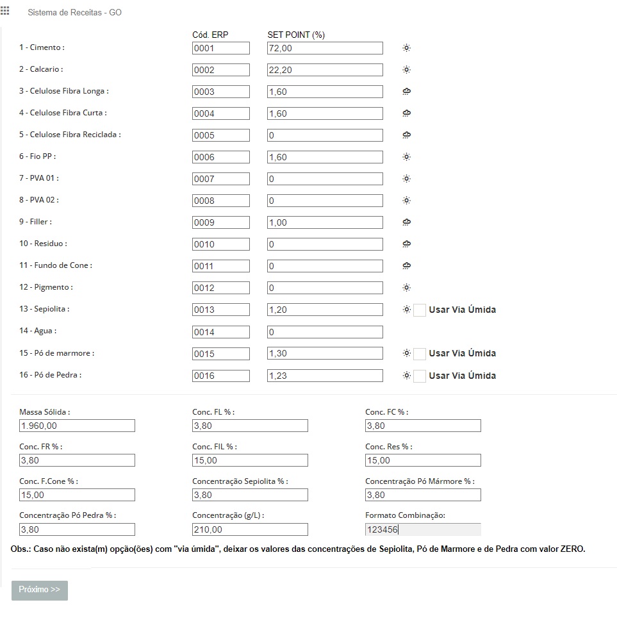Click the sun icon beside Pigmento
The width and height of the screenshot is (617, 632).
point(407,287)
